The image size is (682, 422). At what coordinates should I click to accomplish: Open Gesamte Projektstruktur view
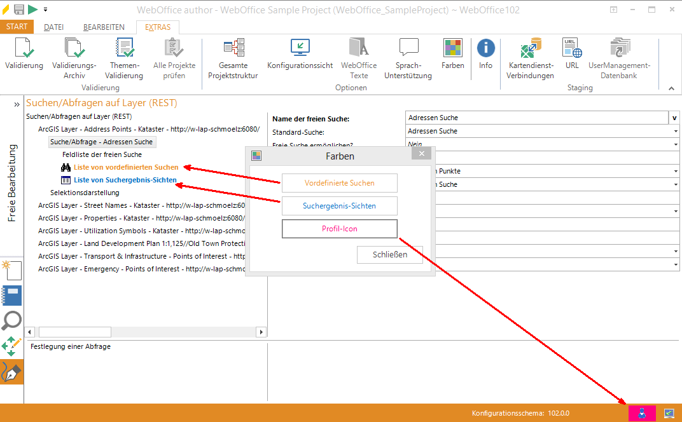[x=233, y=50]
